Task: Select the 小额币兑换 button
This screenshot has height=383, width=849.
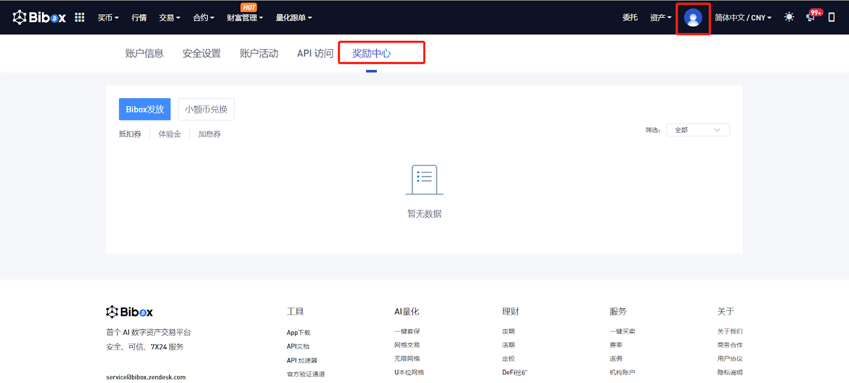Action: (206, 109)
